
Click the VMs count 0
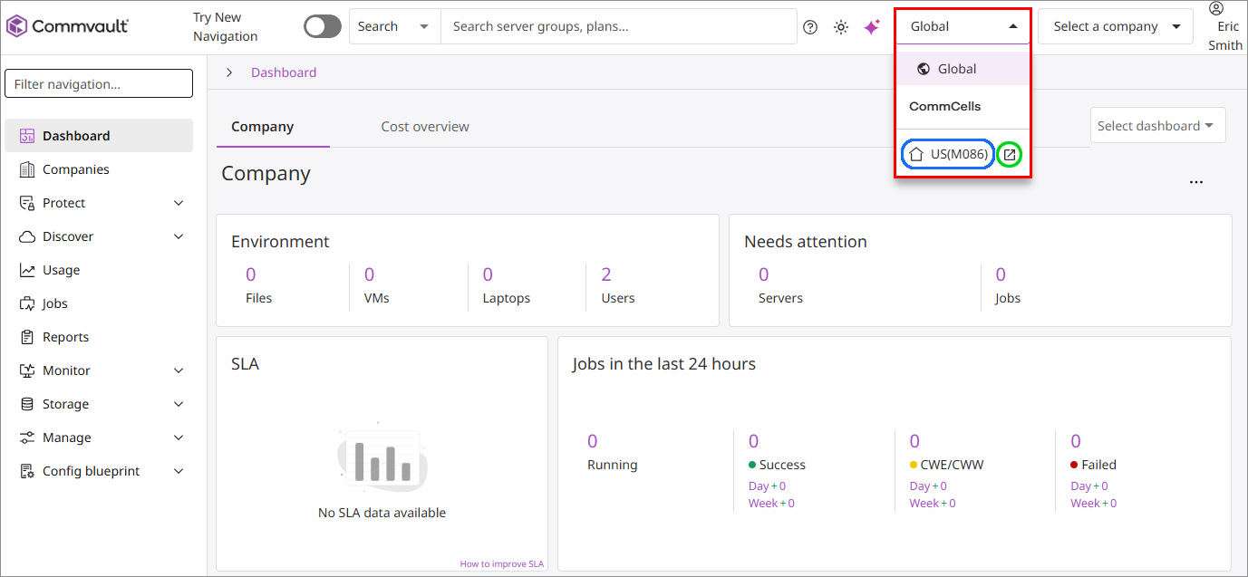(370, 274)
